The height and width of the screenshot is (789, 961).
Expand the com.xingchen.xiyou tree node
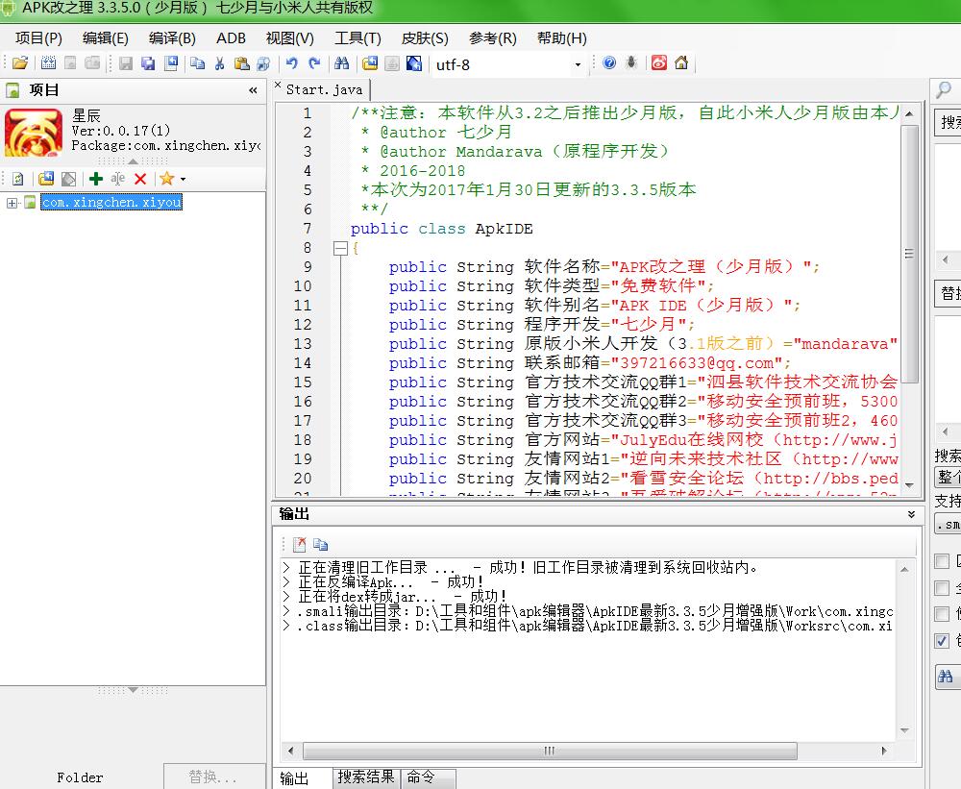click(12, 203)
